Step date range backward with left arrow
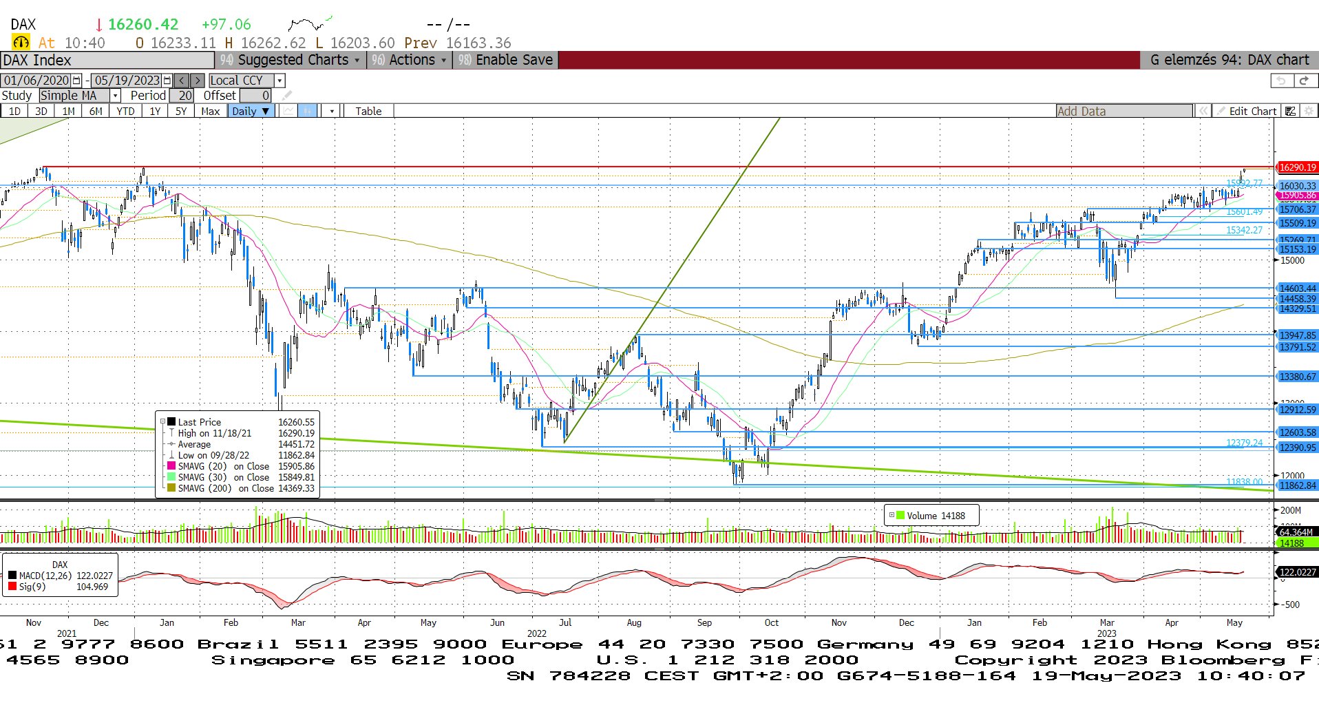The width and height of the screenshot is (1319, 714). click(182, 81)
